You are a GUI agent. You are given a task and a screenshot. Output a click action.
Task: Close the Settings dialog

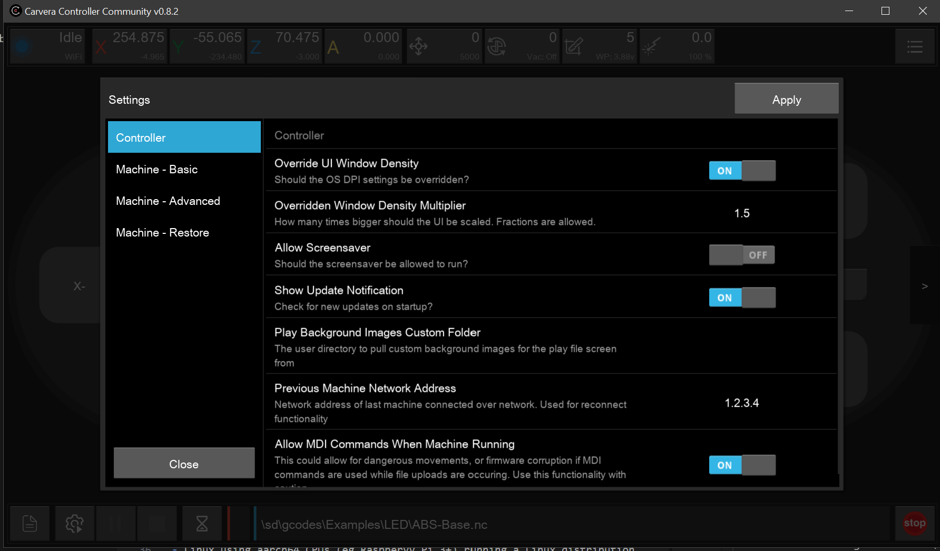tap(184, 464)
